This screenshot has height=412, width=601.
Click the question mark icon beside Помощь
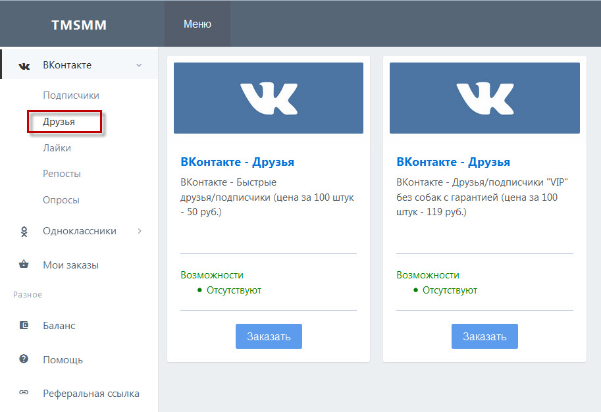(x=24, y=359)
